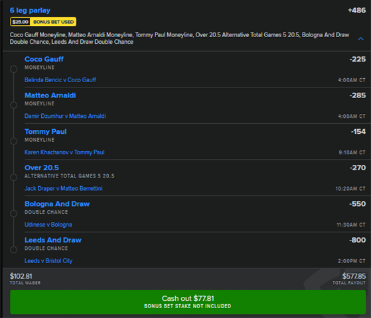Image resolution: width=371 pixels, height=318 pixels.
Task: Open Karen Khachanov v Tommy Paul match
Action: click(x=64, y=152)
